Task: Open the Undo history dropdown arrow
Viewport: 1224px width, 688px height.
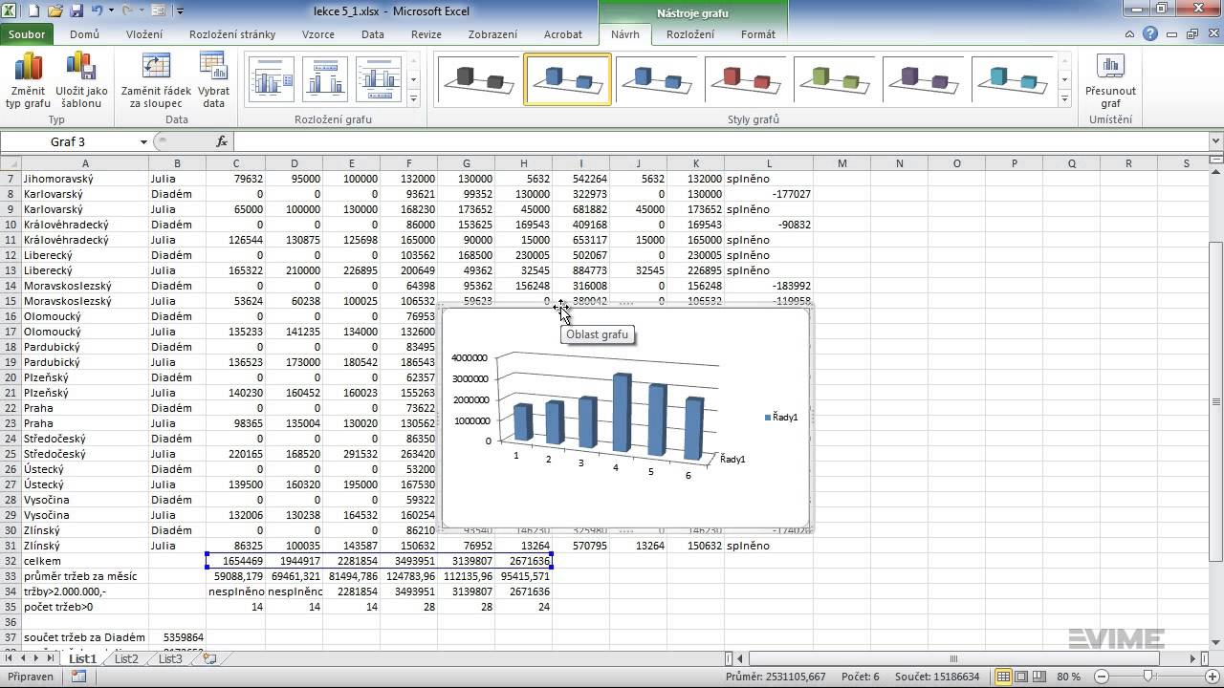Action: point(111,11)
